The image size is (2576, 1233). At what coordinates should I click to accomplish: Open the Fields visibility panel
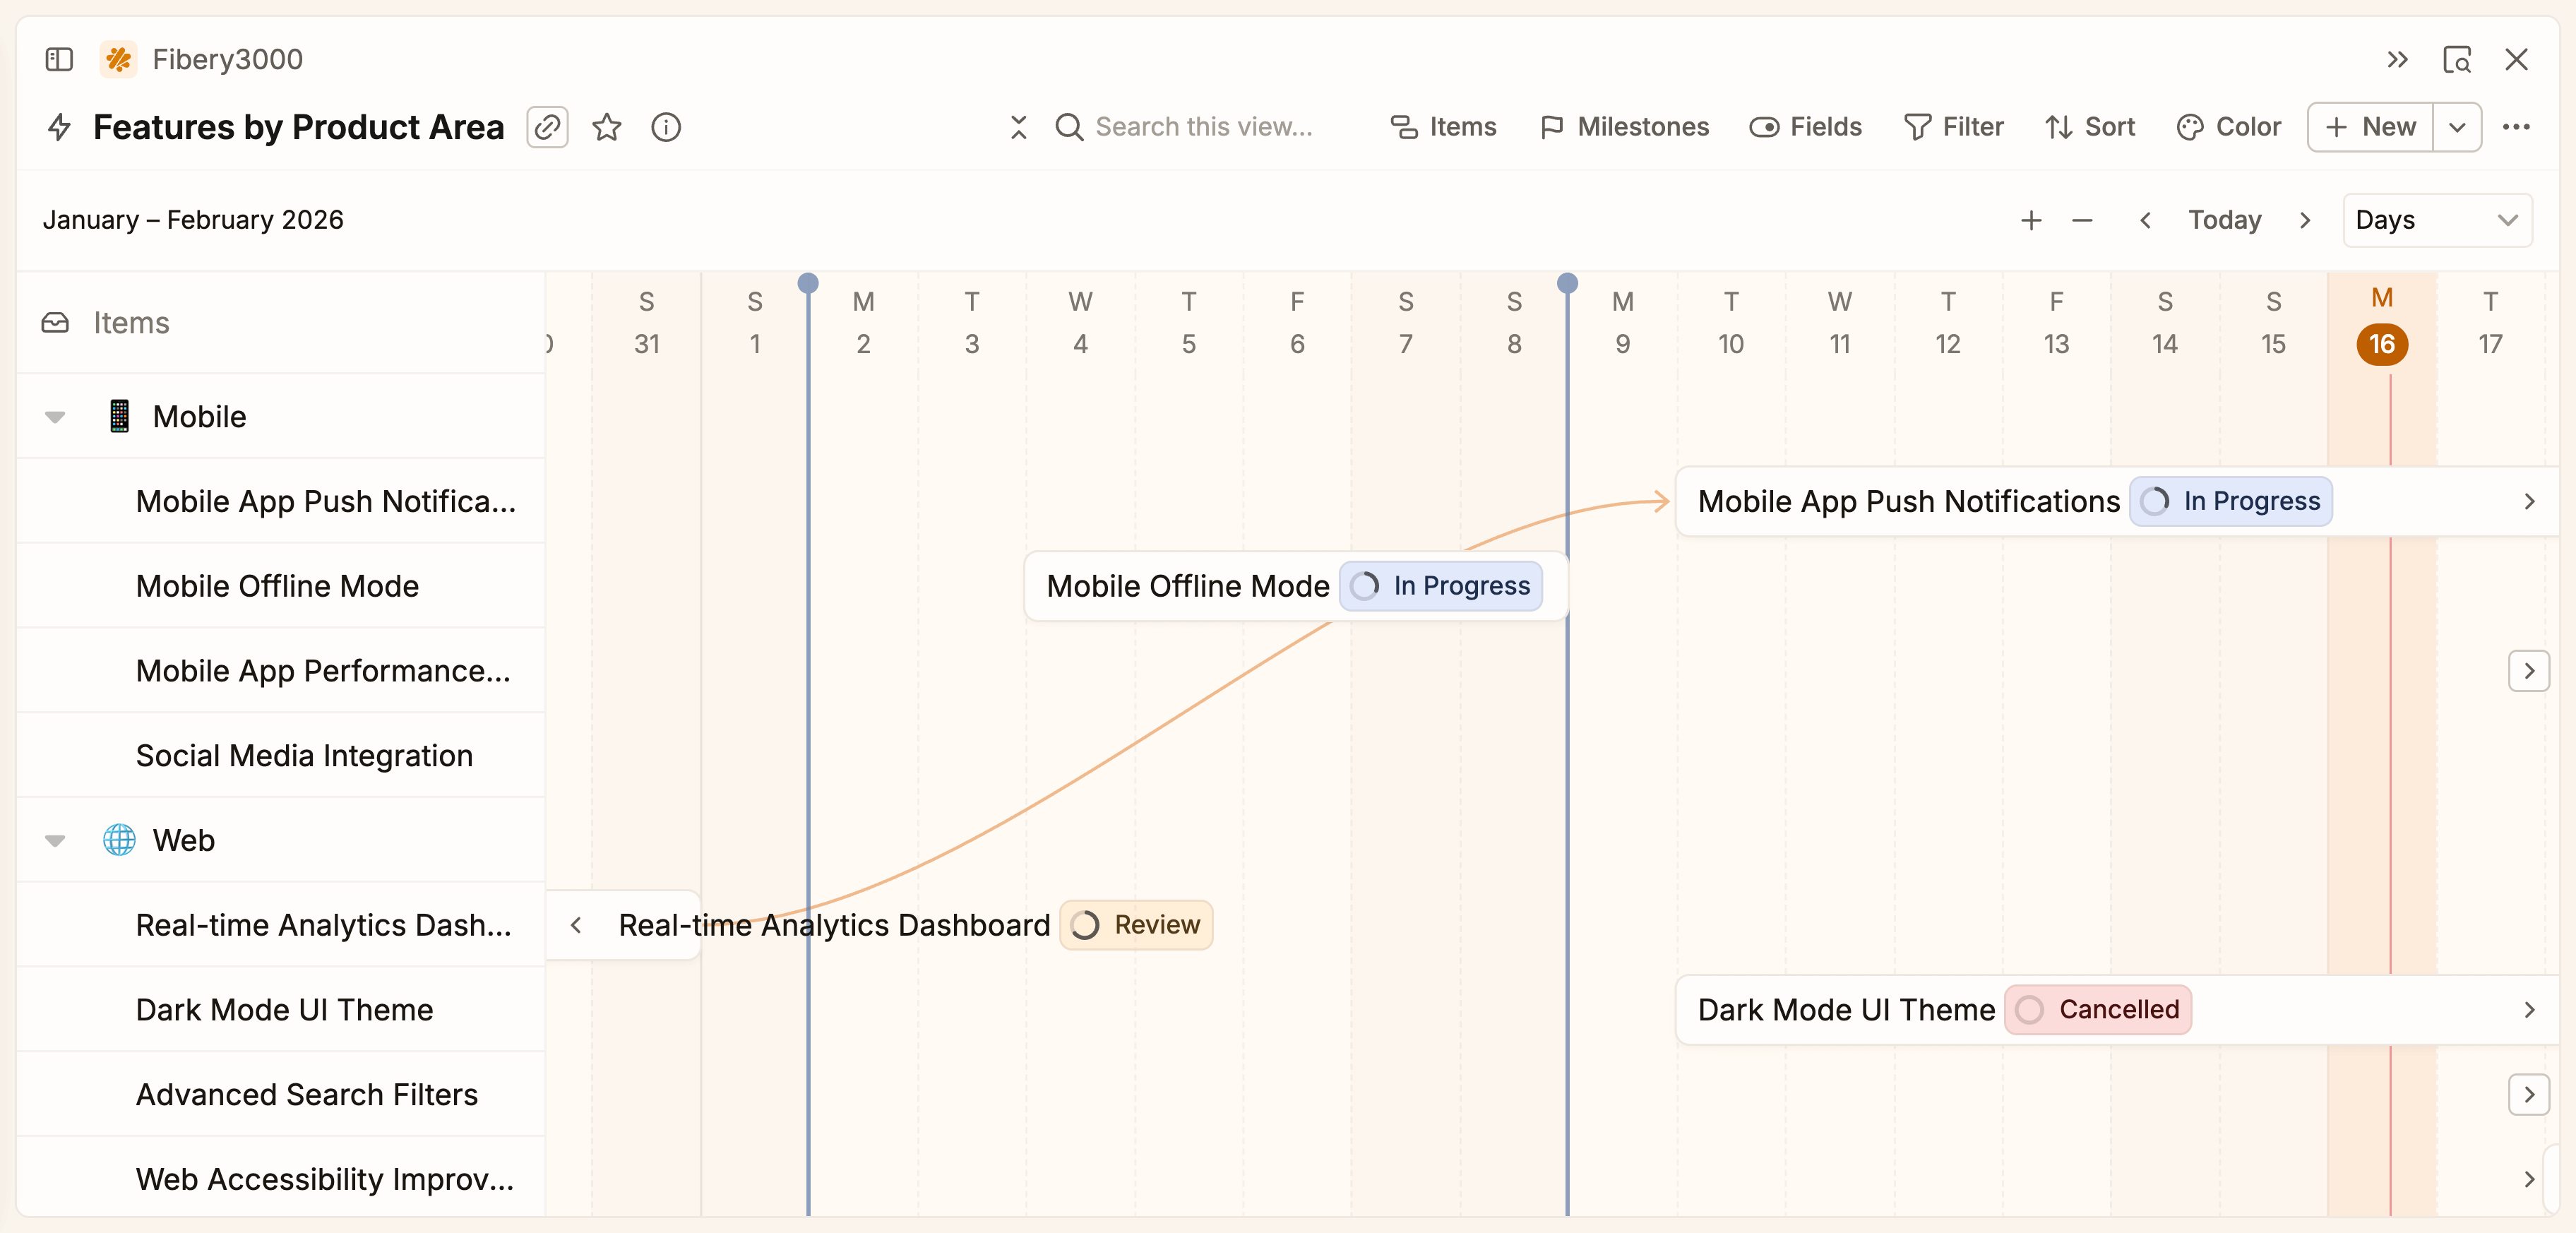(x=1805, y=127)
